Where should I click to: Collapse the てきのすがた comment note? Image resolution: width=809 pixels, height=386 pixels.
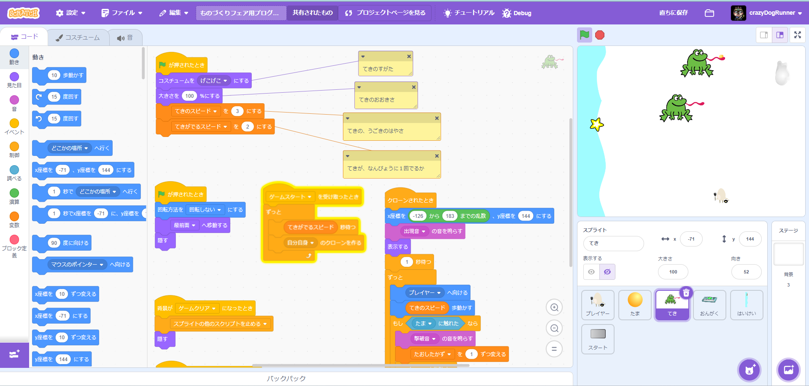[x=363, y=56]
